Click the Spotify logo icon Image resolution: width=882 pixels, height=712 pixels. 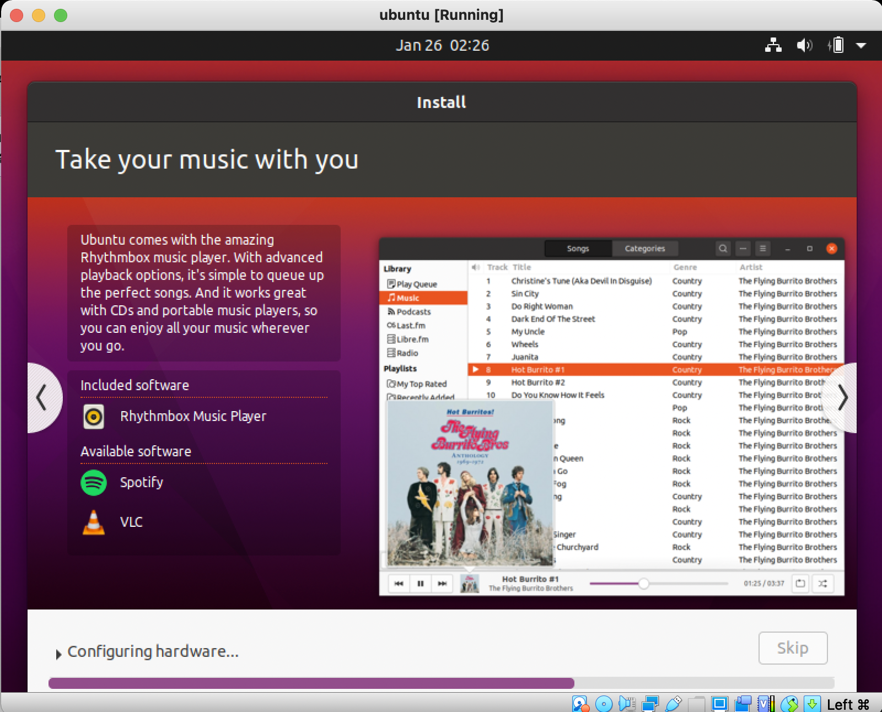(94, 483)
